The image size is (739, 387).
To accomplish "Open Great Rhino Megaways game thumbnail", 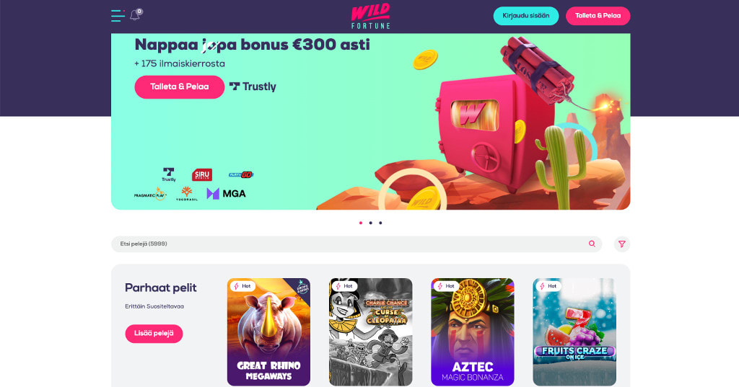I will click(268, 332).
